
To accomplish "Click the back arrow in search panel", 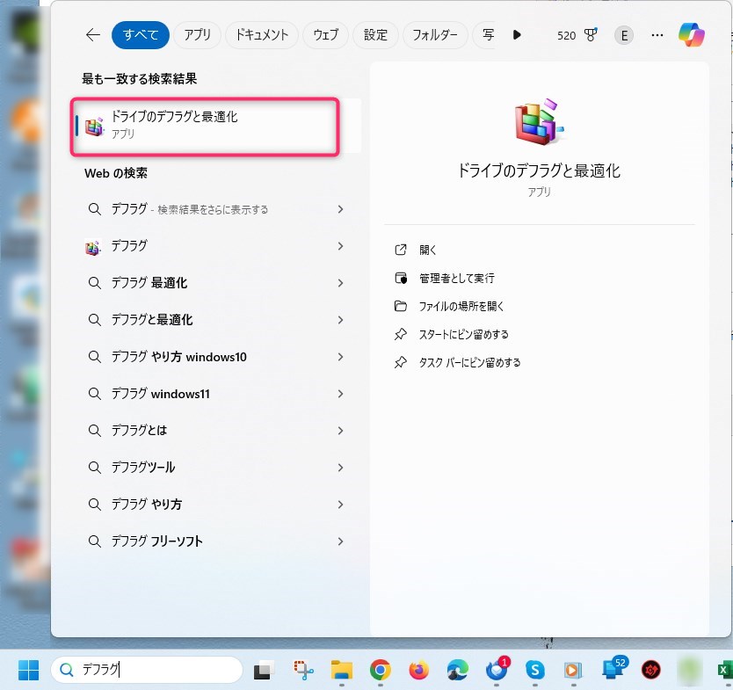I will [93, 35].
